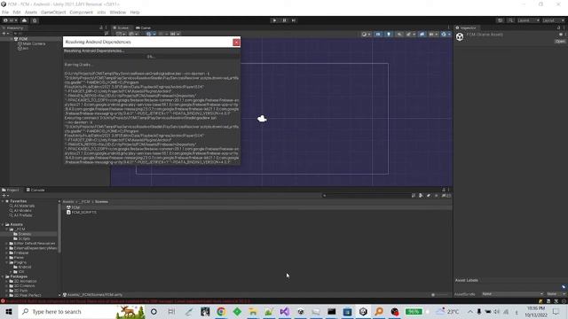Switch to the Game tab

[x=144, y=27]
